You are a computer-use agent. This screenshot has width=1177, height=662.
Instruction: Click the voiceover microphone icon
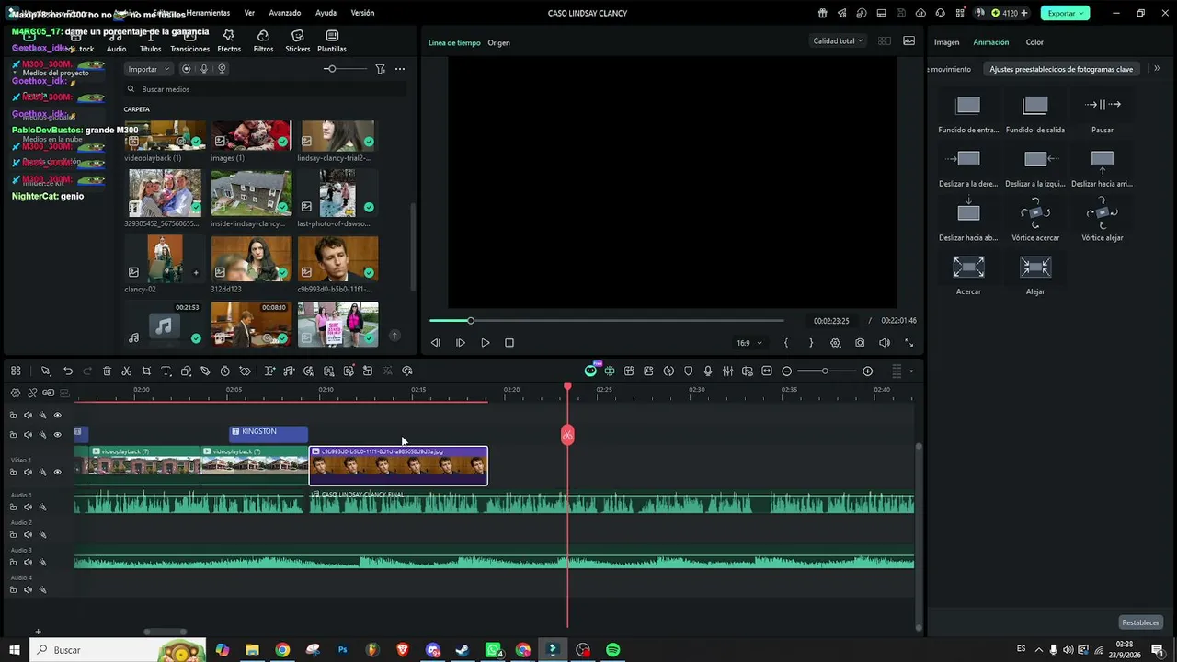point(708,371)
